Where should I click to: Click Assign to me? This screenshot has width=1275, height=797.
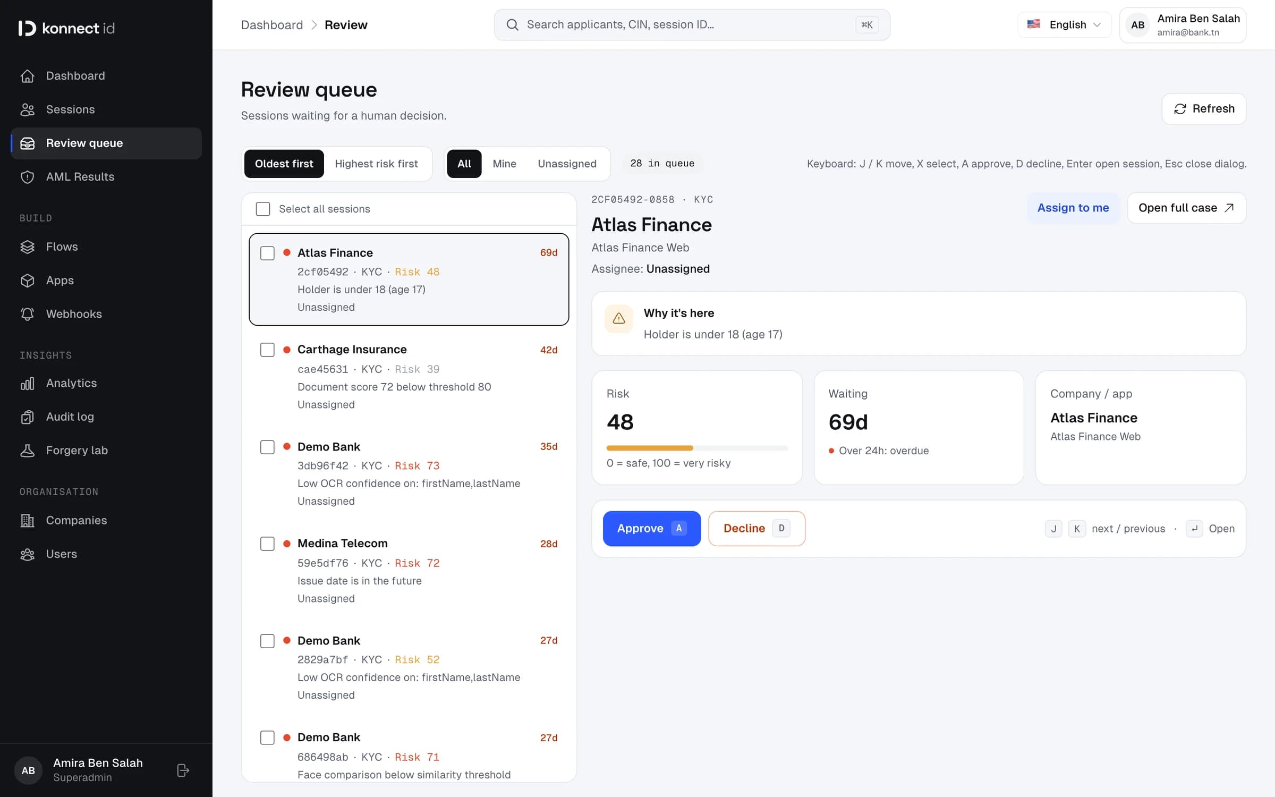click(x=1073, y=208)
